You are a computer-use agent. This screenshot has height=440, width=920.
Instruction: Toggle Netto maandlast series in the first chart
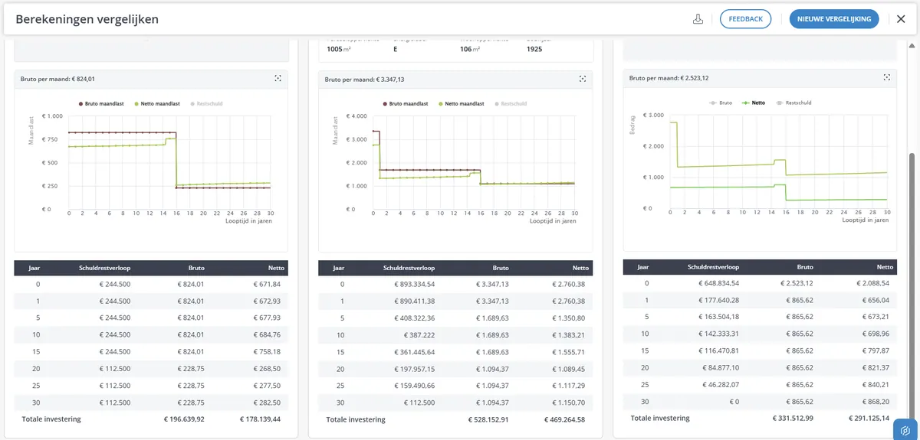click(156, 103)
